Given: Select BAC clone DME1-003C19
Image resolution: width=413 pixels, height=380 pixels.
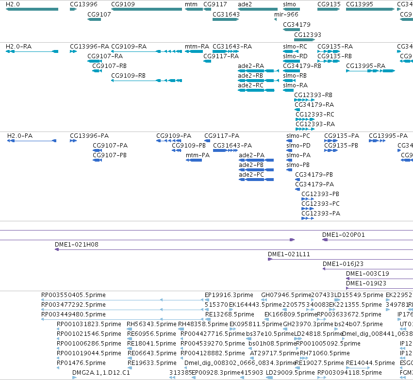Looking at the screenshot, I should click(380, 279).
